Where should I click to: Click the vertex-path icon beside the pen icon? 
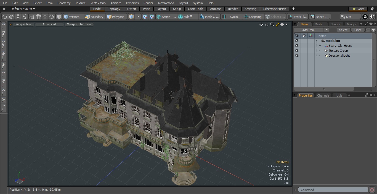(25, 17)
